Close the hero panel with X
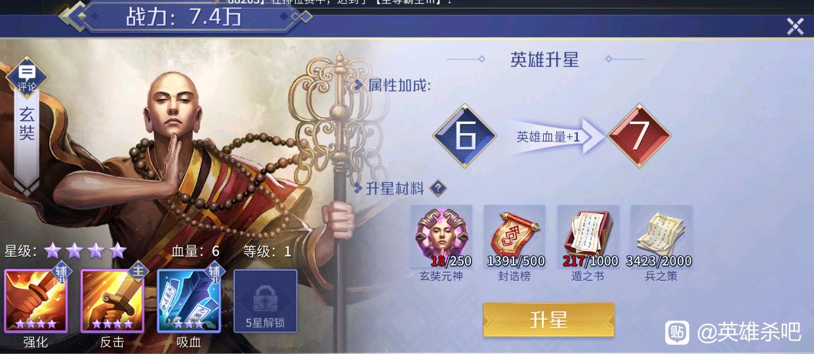814x354 pixels. pyautogui.click(x=795, y=26)
